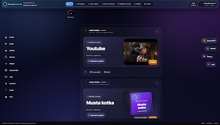Select Vytvořit plus item in sidebar

click(10, 84)
